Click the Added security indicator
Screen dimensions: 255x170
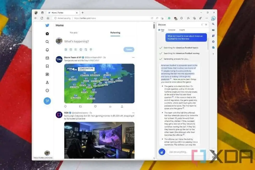(x=62, y=18)
